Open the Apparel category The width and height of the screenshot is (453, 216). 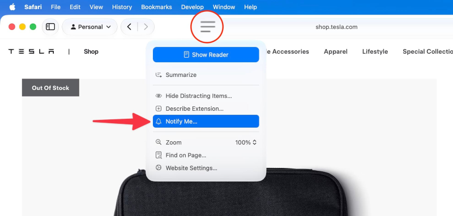coord(335,51)
